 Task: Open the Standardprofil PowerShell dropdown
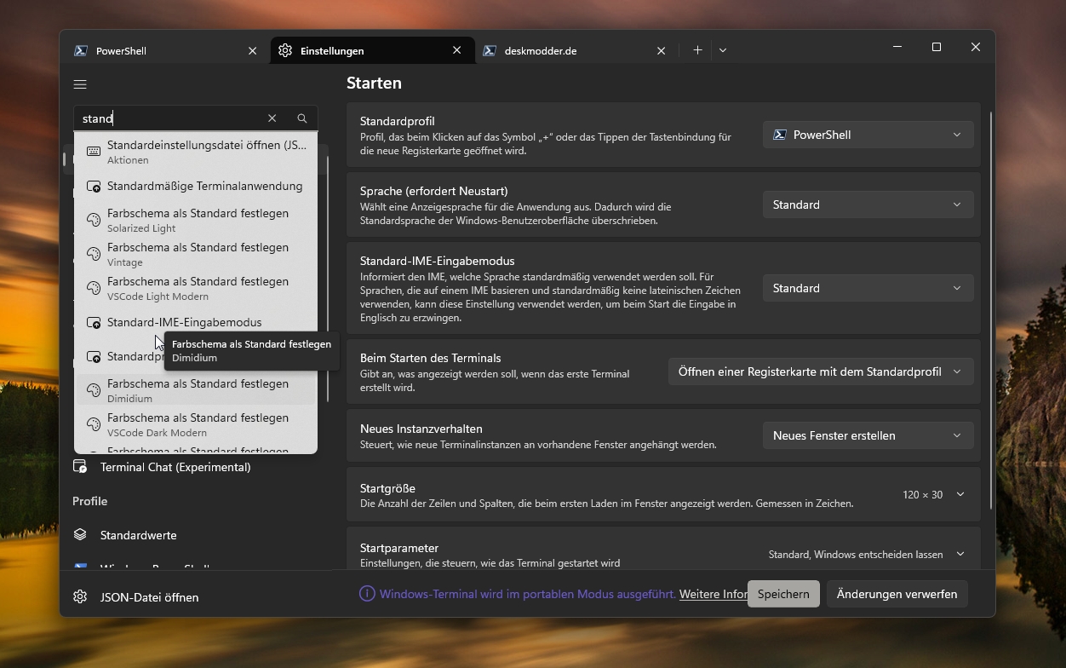[x=868, y=135]
